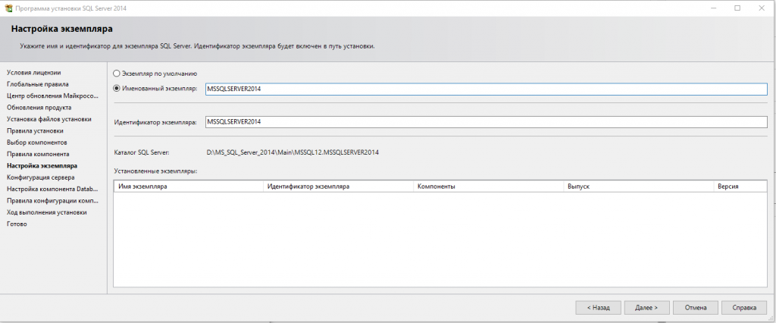Minimize the SQL Server setup window
Screen dimensions: 776x323
tap(714, 8)
